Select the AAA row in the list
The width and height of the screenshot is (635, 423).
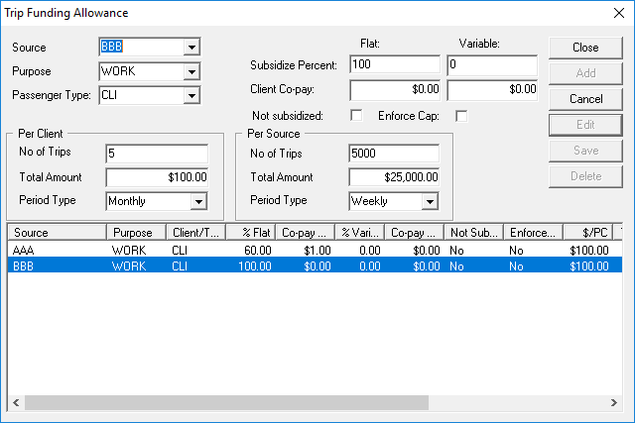coord(315,251)
